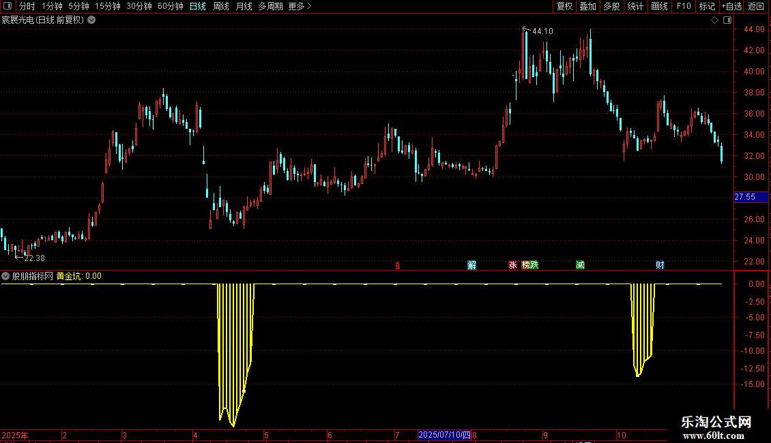Open F10 company information
The height and width of the screenshot is (443, 771).
684,6
